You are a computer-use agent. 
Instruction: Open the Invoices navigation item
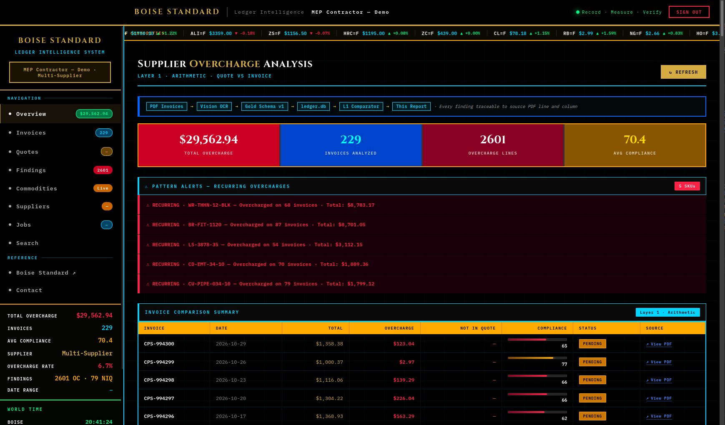pos(60,133)
